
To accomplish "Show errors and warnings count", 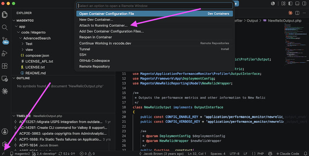I will (x=87, y=153).
